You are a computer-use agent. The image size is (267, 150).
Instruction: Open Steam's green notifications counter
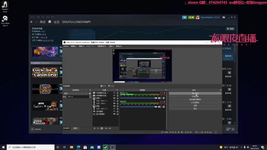tap(191, 17)
